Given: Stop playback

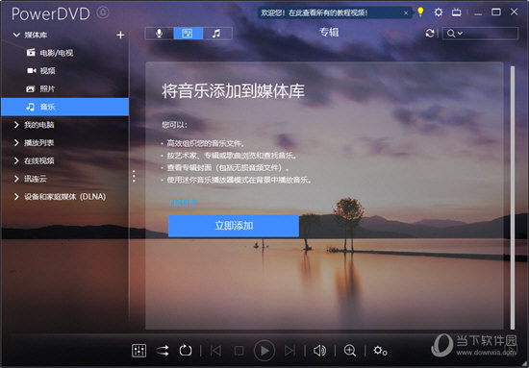Looking at the screenshot, I should point(239,351).
